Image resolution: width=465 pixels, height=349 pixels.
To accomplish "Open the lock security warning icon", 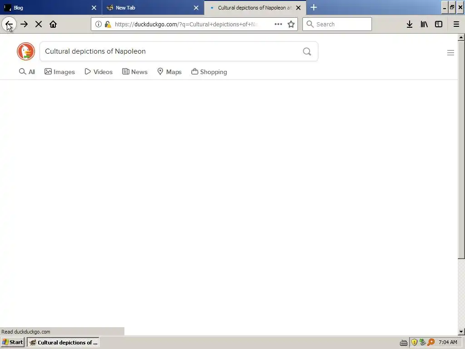I will point(108,25).
